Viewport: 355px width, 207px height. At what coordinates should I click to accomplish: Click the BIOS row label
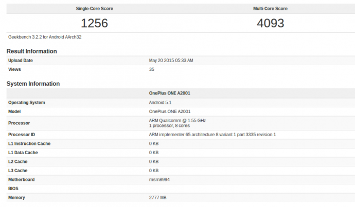pos(14,189)
